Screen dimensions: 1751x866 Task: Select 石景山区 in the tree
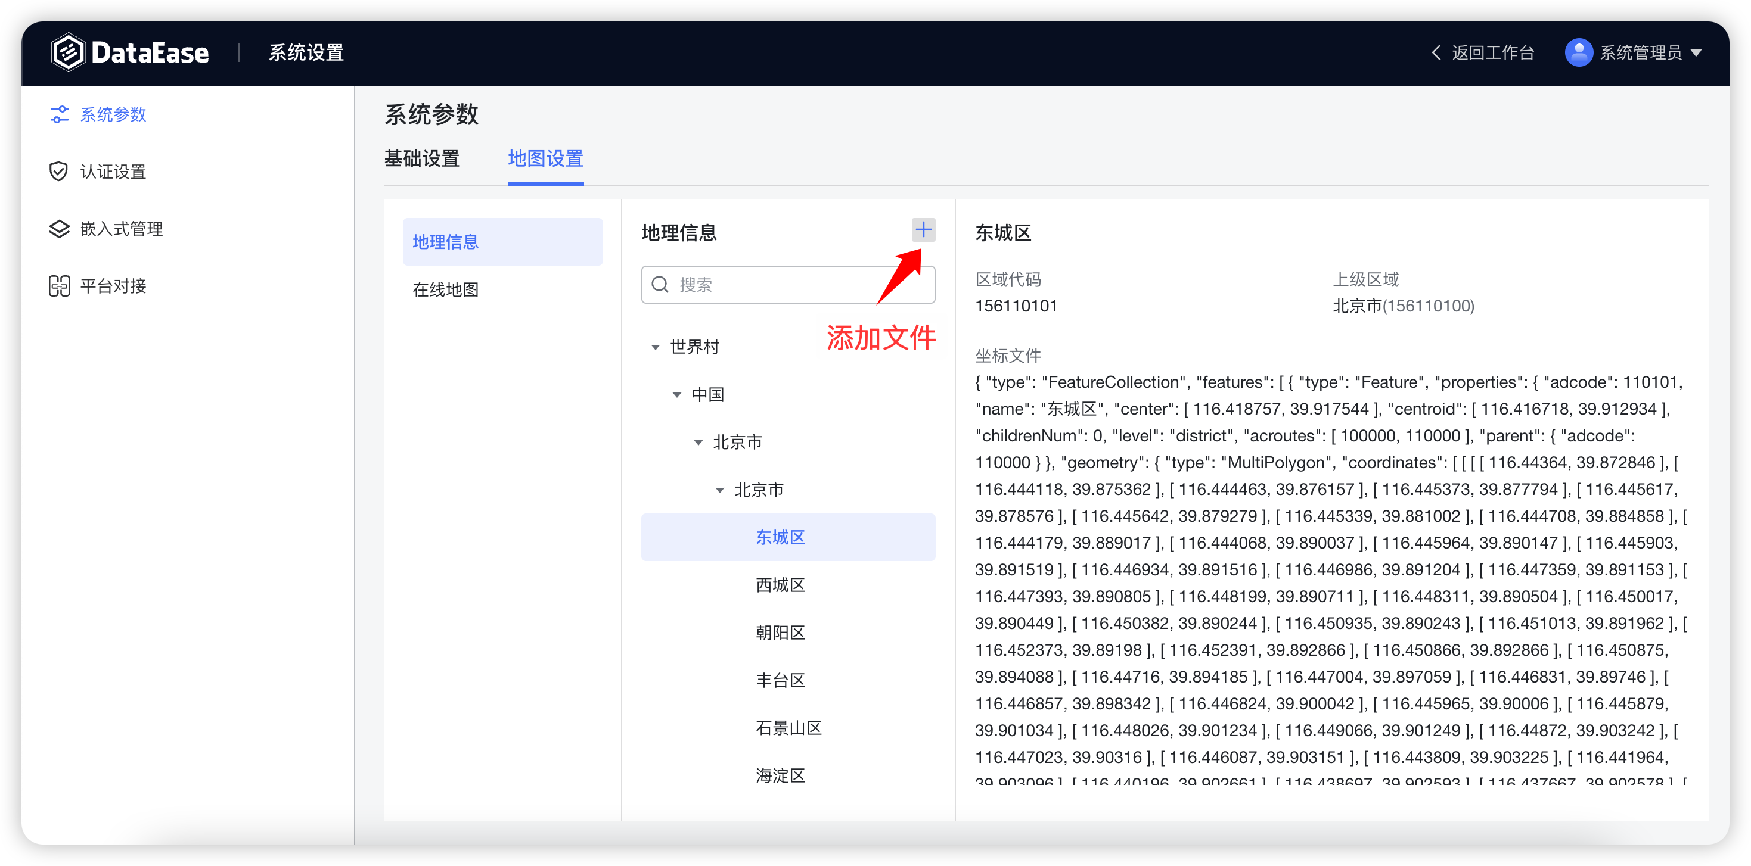(x=788, y=728)
